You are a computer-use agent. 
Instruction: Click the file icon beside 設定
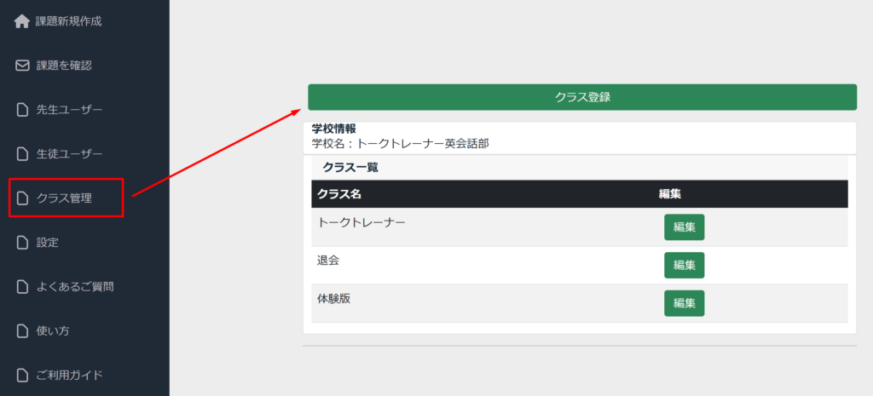pyautogui.click(x=21, y=243)
